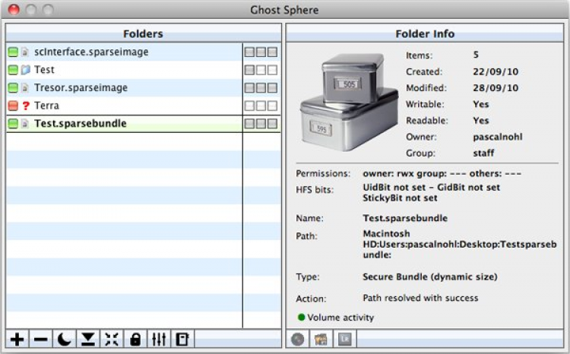This screenshot has width=570, height=354.
Task: Click the green status indicator of scInterface.sparseimage
Action: (13, 52)
